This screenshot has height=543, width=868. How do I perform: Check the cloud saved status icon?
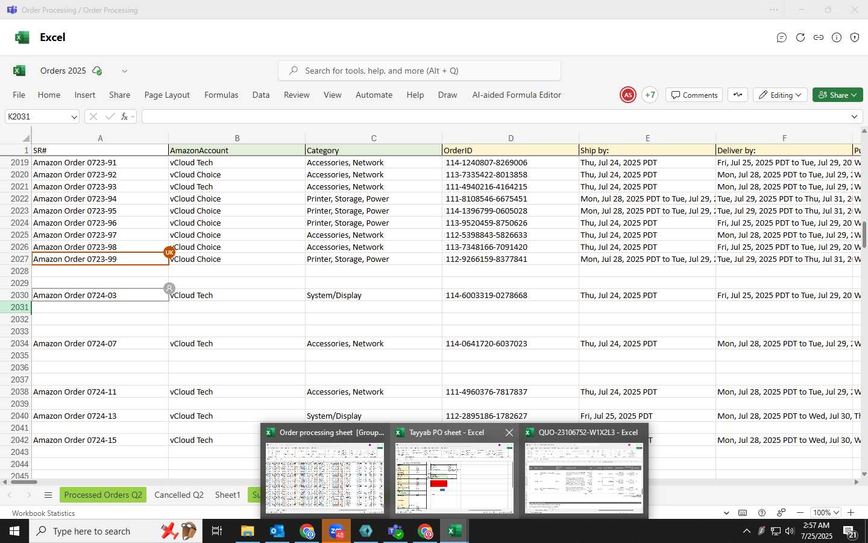point(97,71)
